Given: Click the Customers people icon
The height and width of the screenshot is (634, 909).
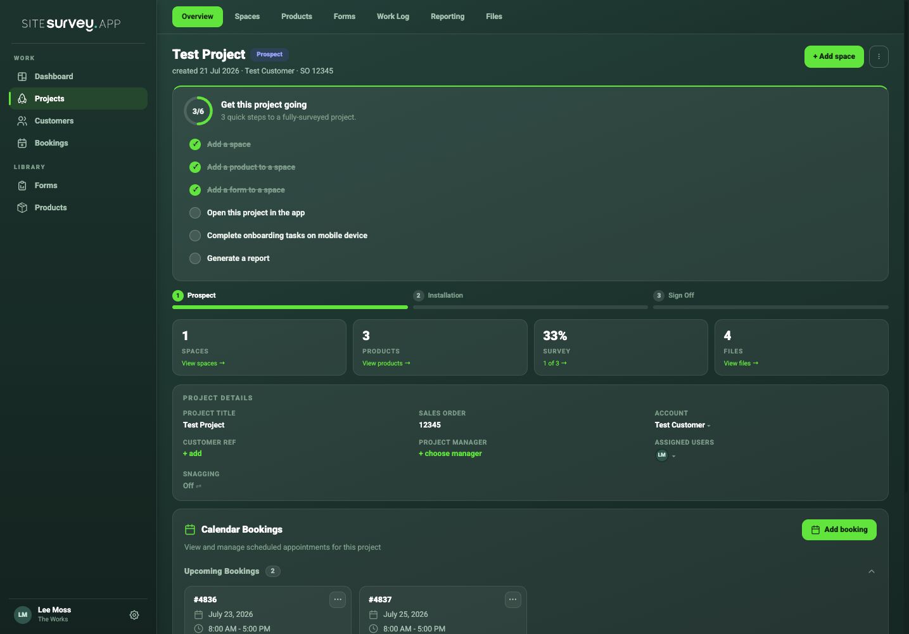Looking at the screenshot, I should [x=22, y=121].
